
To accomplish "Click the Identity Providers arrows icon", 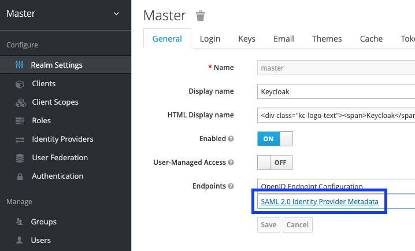I will [x=20, y=140].
